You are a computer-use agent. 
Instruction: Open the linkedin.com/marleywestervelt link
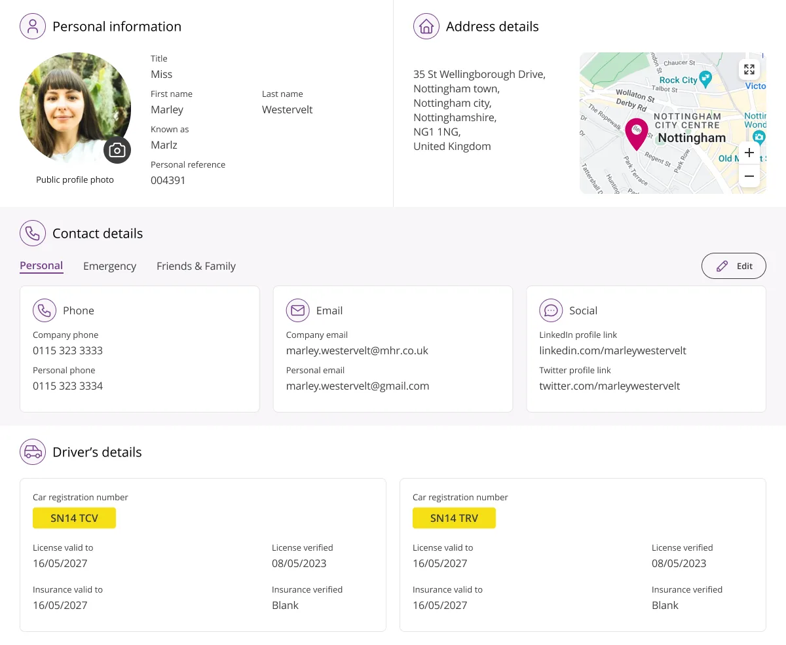pos(612,350)
